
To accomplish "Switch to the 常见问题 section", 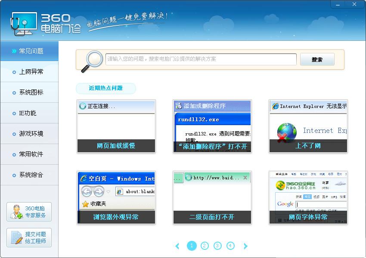I will 29,50.
